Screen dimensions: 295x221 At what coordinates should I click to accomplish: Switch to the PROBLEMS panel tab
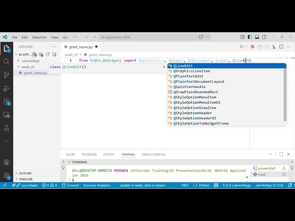point(89,154)
